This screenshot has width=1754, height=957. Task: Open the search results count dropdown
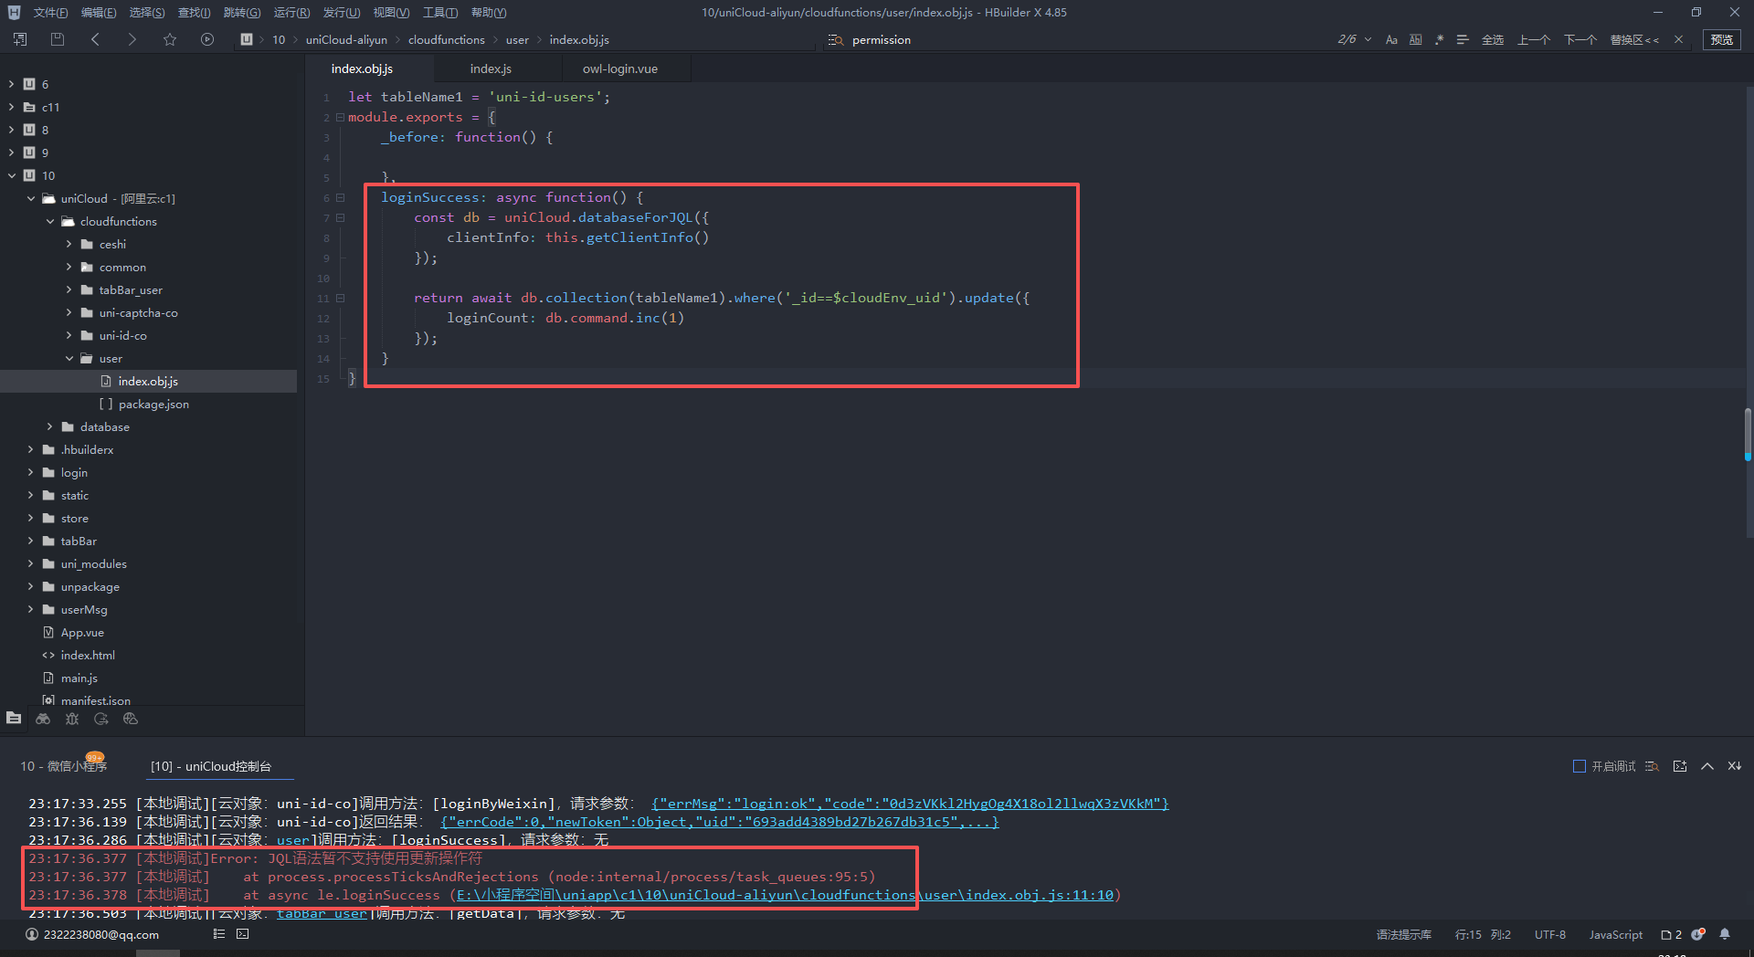pos(1368,39)
